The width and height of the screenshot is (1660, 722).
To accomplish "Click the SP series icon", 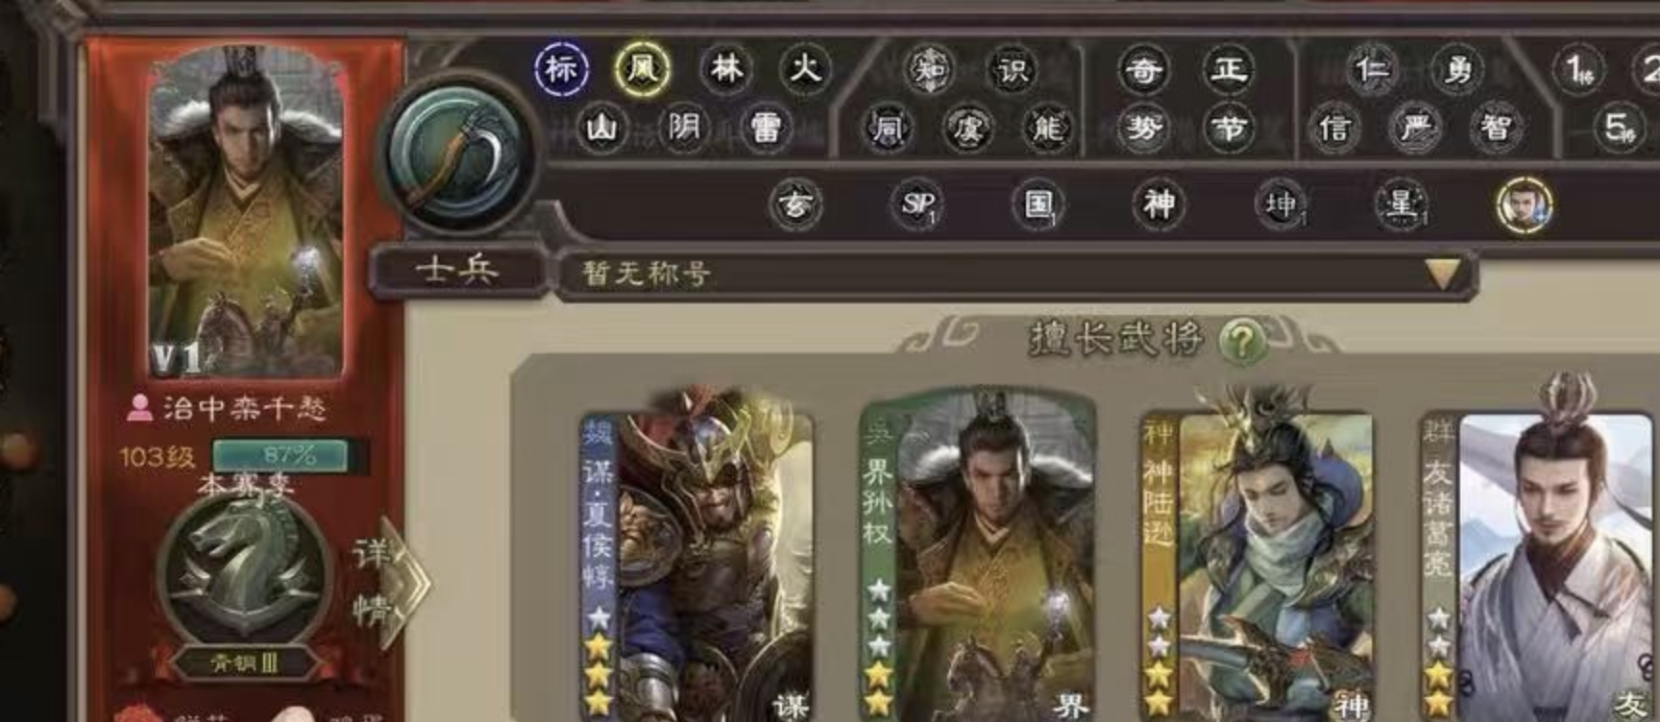I will [x=917, y=204].
